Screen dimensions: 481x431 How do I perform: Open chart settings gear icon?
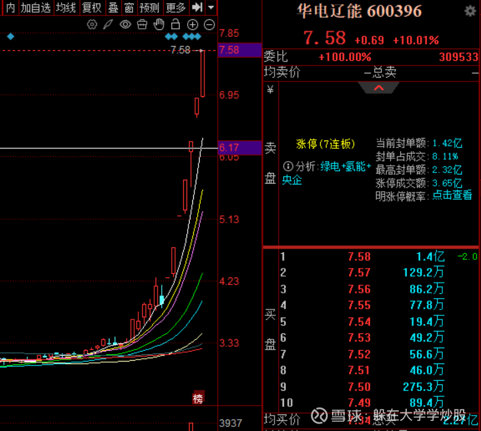click(x=92, y=25)
